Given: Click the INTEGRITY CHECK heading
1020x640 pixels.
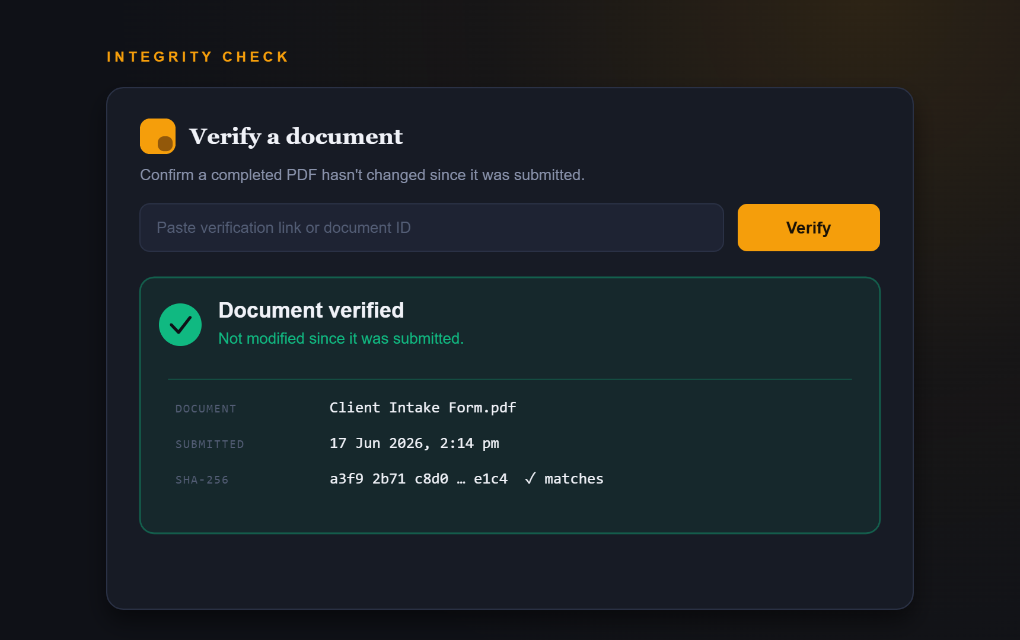Looking at the screenshot, I should click(197, 57).
